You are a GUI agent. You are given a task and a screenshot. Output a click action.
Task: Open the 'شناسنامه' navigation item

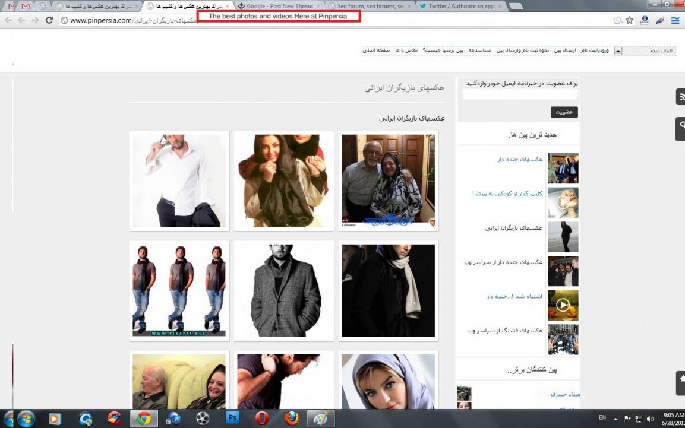click(479, 50)
